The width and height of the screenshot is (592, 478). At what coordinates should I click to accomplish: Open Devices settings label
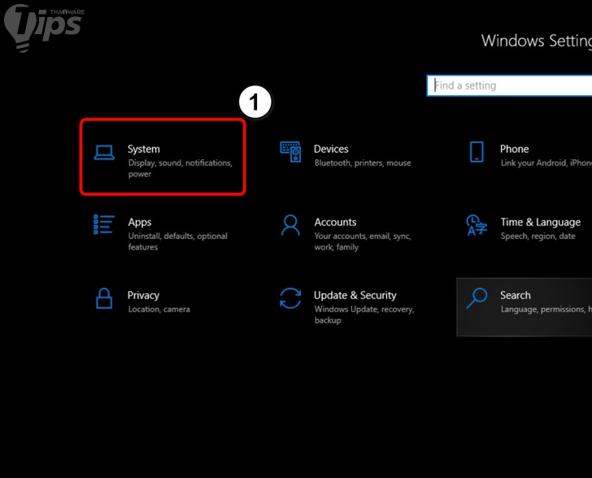(x=331, y=149)
